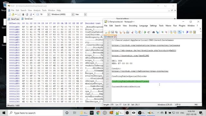Toggle Show All Characters pilcrow icon
206x116 pixels.
[183, 32]
